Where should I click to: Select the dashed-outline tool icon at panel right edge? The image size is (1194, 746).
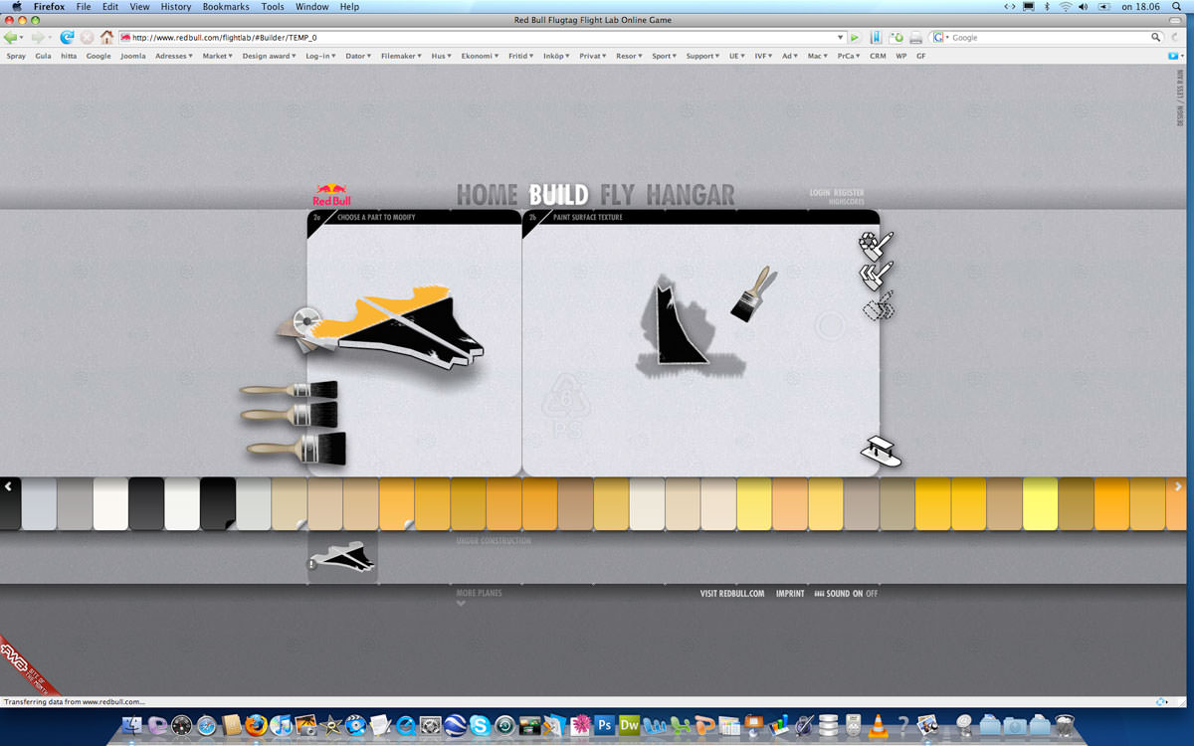pyautogui.click(x=878, y=306)
